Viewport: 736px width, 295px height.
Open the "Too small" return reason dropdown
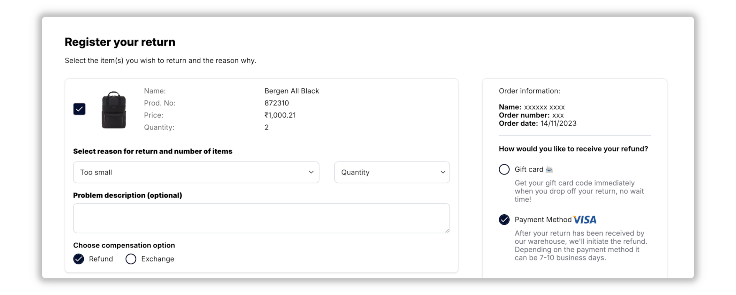pyautogui.click(x=196, y=172)
